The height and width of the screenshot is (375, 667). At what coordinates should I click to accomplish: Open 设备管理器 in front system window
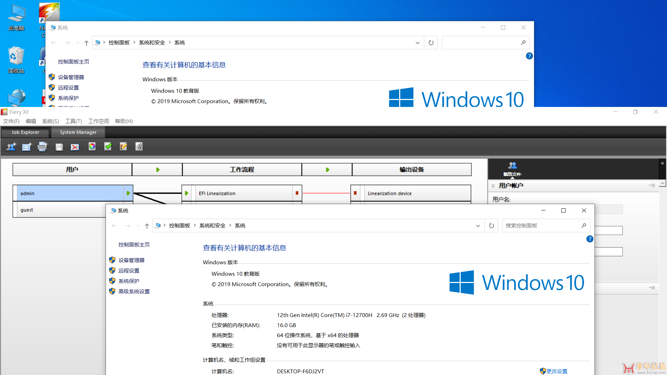(x=131, y=260)
